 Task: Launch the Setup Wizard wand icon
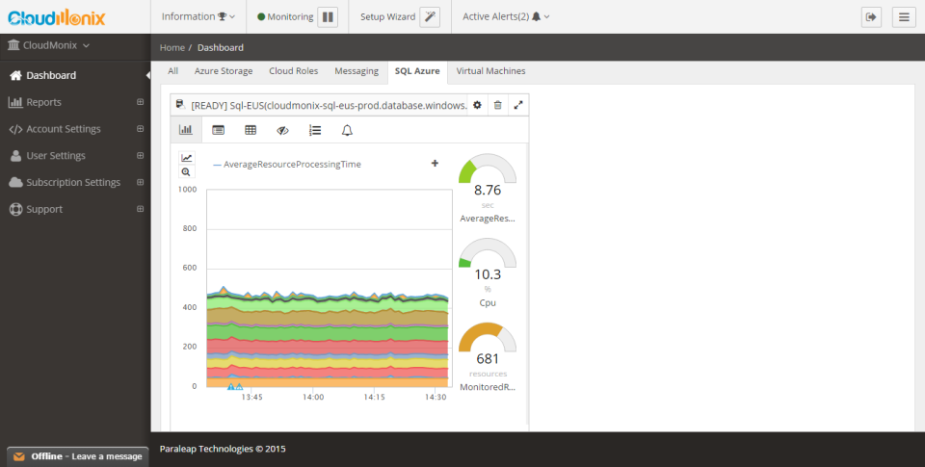pos(430,17)
